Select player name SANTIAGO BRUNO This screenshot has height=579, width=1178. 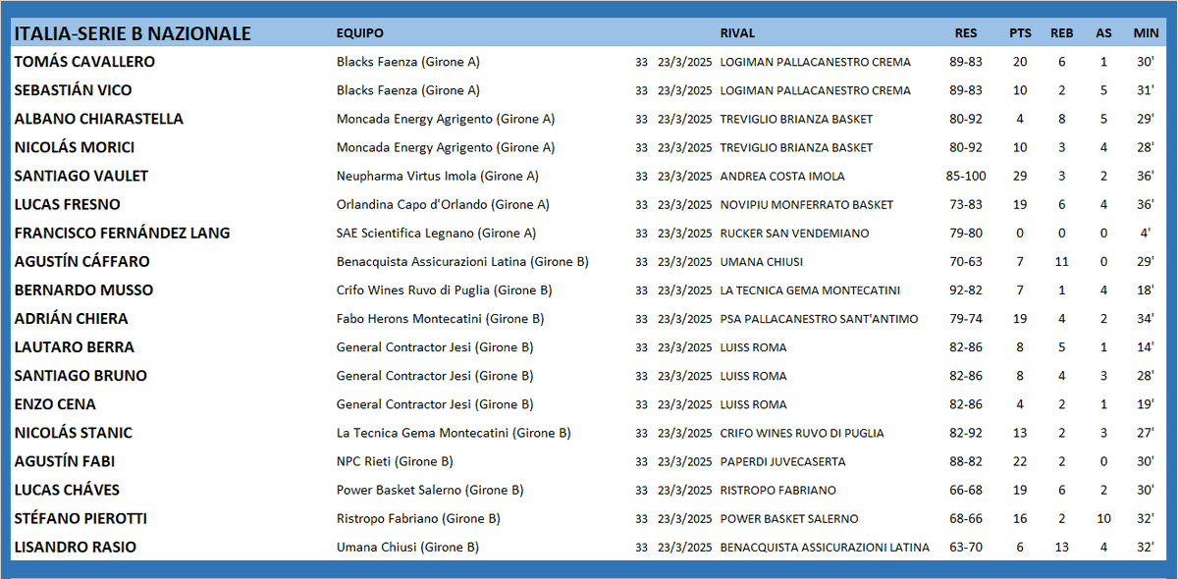point(80,375)
